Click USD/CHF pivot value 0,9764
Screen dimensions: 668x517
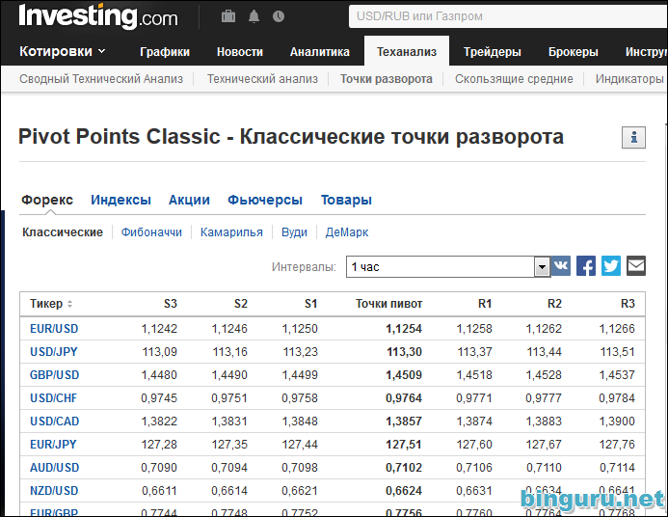pyautogui.click(x=404, y=398)
